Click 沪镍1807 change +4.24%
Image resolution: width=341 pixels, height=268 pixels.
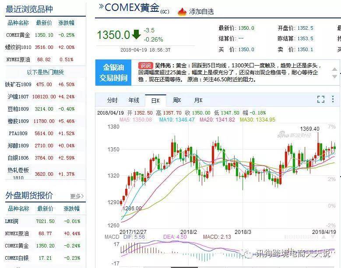(x=67, y=97)
